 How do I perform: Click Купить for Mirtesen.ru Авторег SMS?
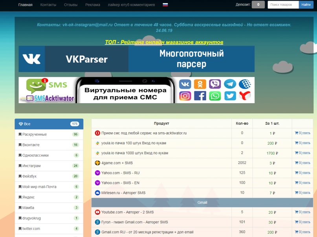tap(302, 193)
